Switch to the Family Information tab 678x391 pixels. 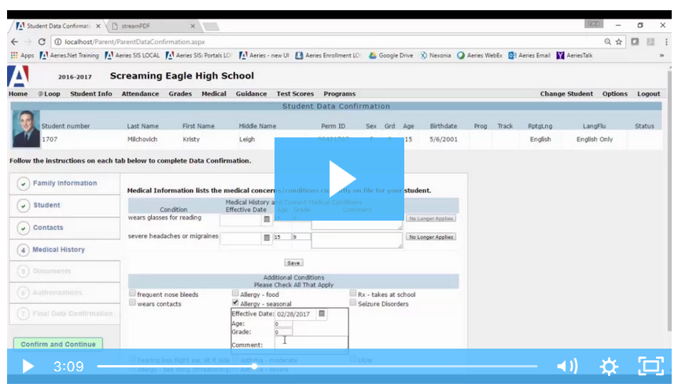coord(64,184)
